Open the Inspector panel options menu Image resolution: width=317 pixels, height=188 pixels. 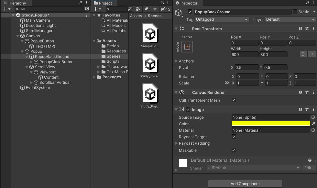tap(313, 3)
